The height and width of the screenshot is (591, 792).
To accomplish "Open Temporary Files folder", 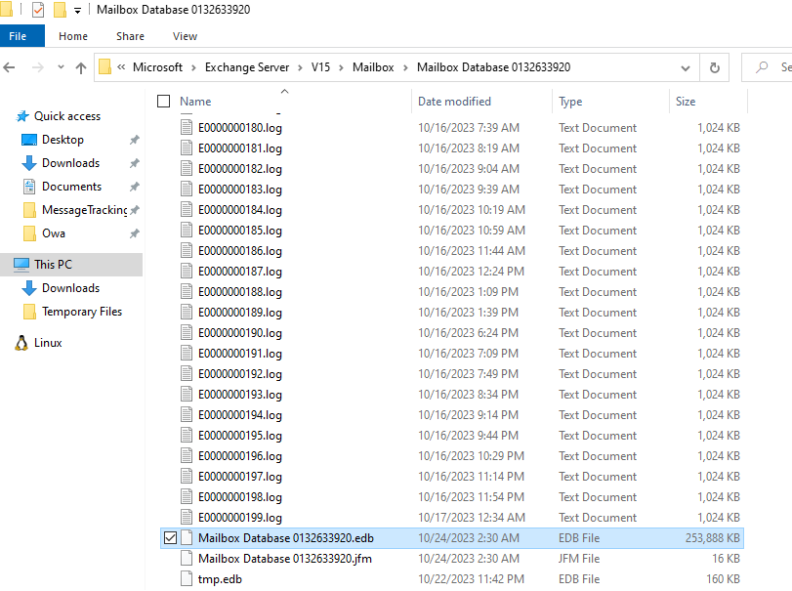I will [x=82, y=312].
